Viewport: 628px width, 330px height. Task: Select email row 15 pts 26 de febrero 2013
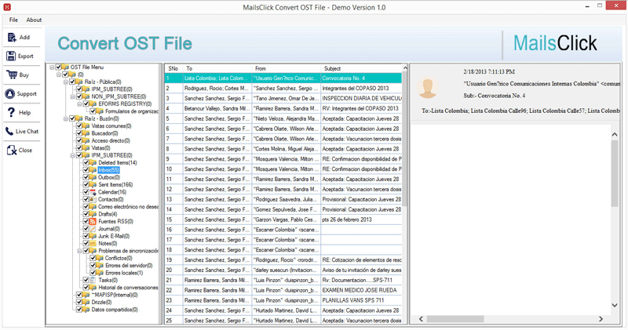click(x=283, y=219)
